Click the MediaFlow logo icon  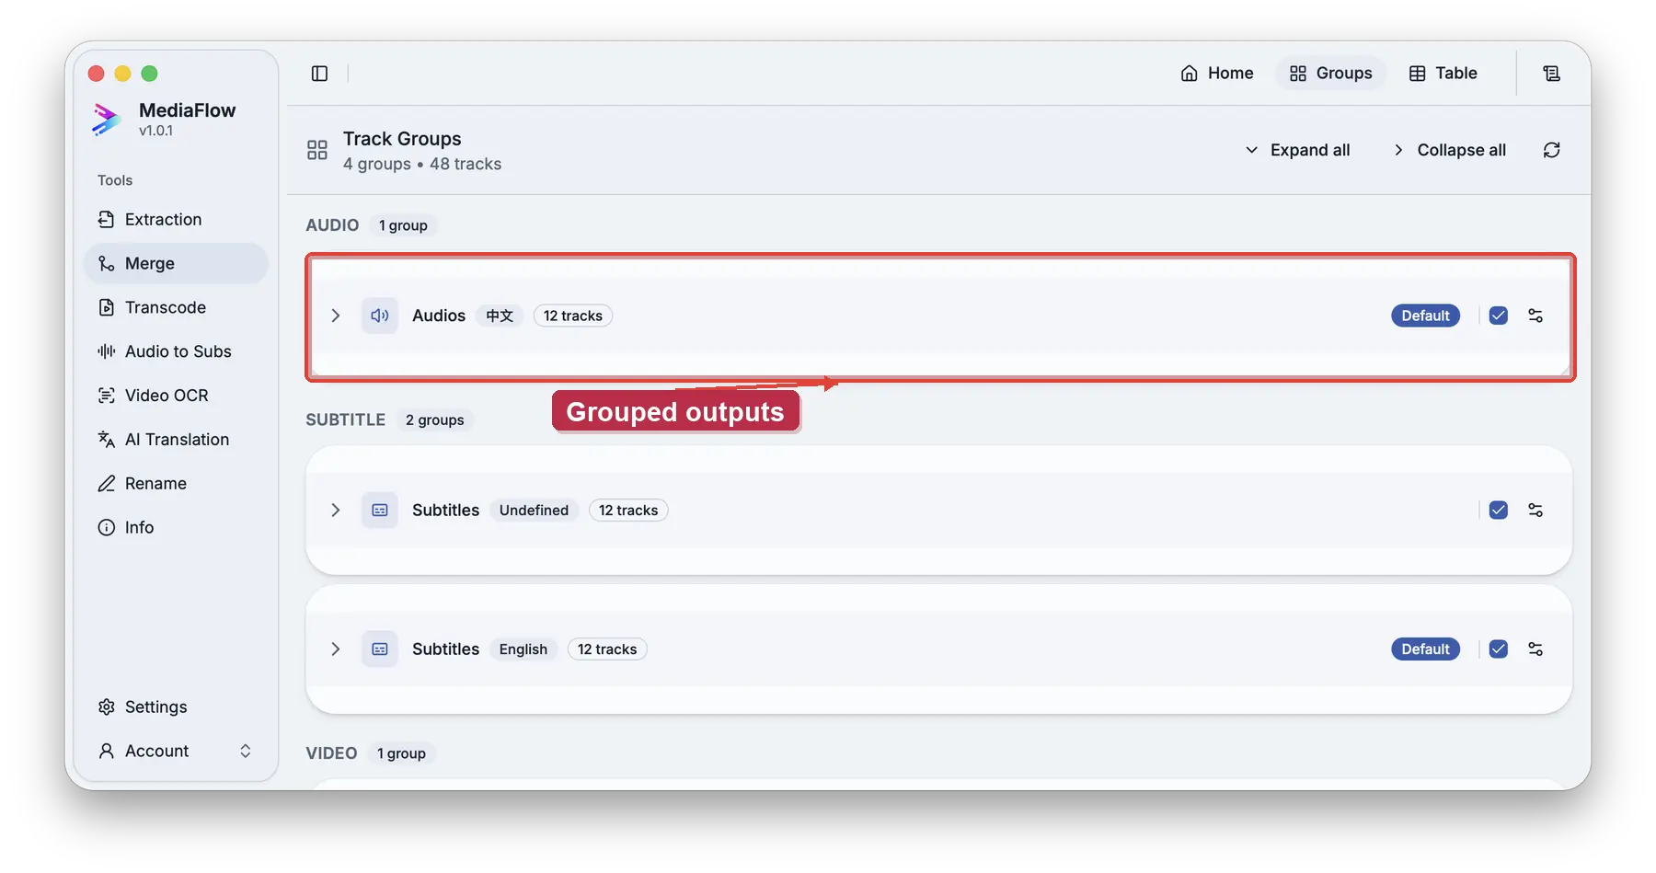(107, 119)
